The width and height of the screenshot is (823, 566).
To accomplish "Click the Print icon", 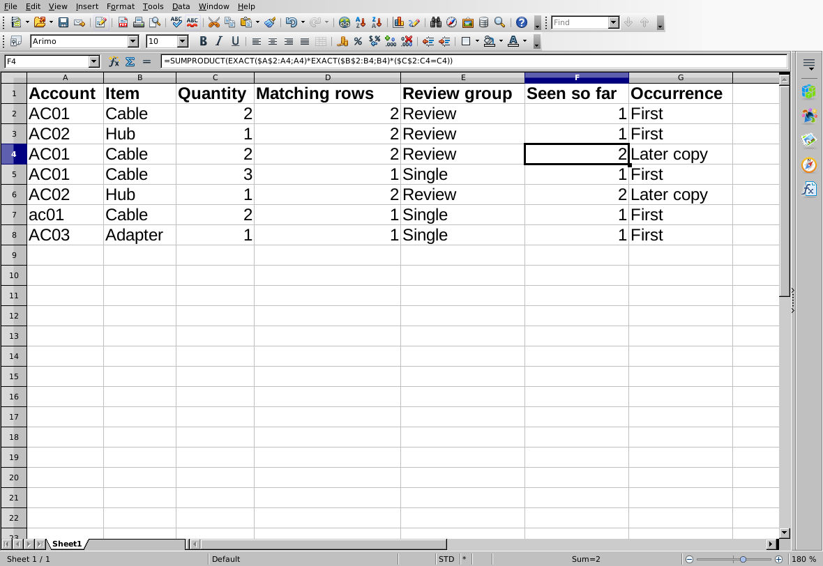I will (139, 22).
